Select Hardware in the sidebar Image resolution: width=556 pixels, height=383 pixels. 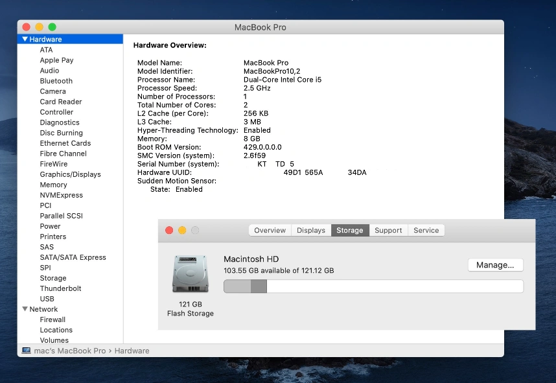tap(70, 39)
